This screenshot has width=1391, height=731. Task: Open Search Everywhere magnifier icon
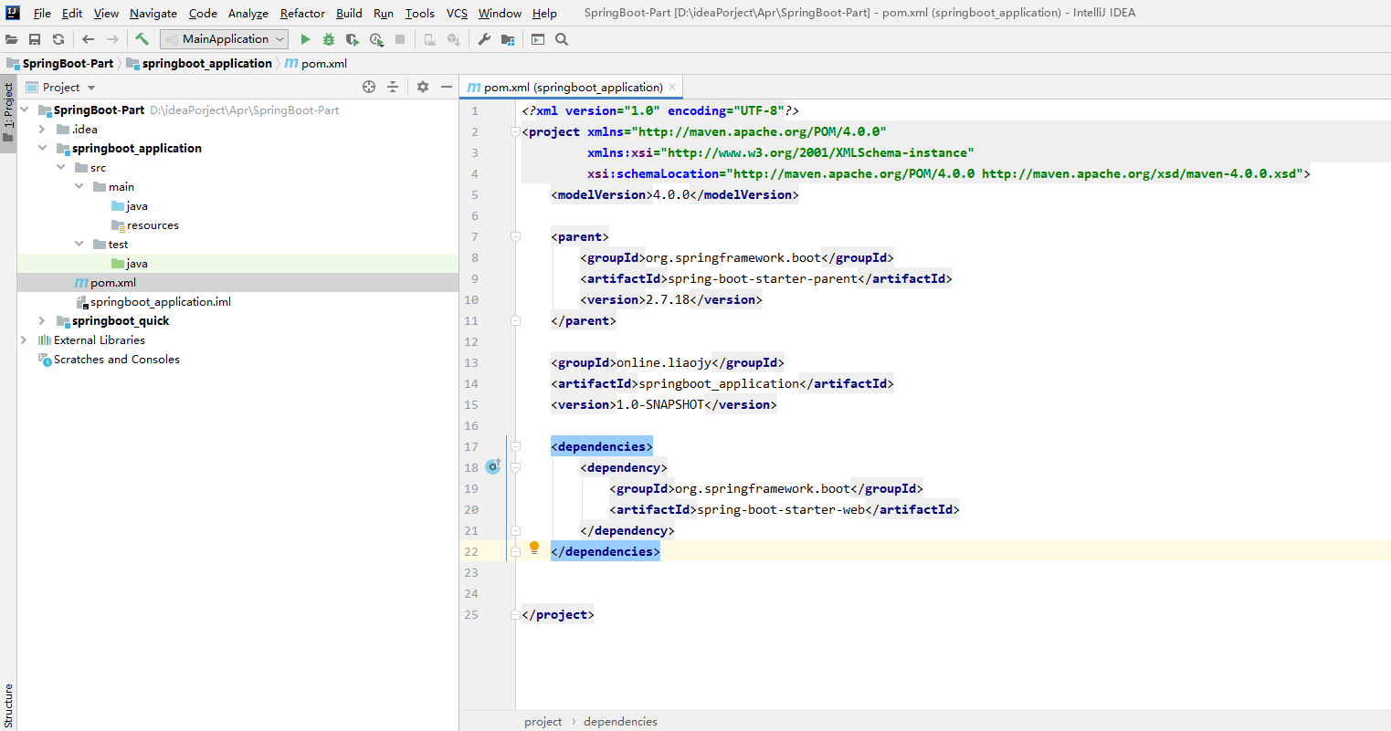coord(562,39)
